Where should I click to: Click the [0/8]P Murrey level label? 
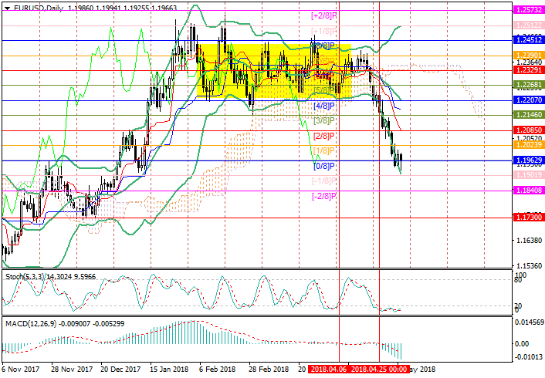(324, 166)
